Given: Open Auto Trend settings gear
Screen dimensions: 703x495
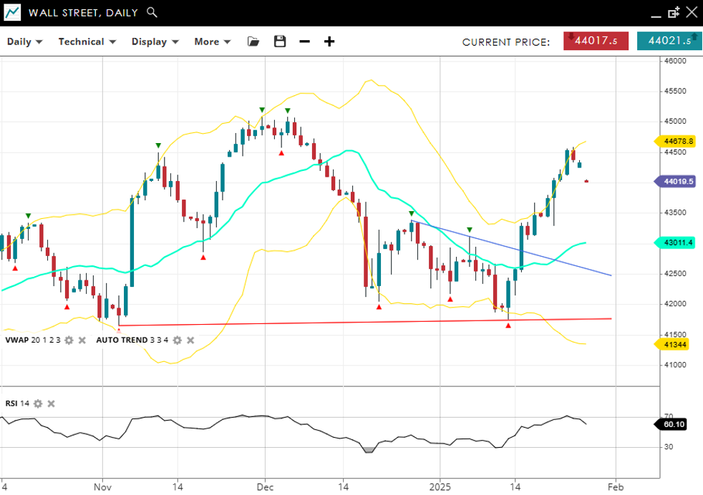Looking at the screenshot, I should [177, 340].
